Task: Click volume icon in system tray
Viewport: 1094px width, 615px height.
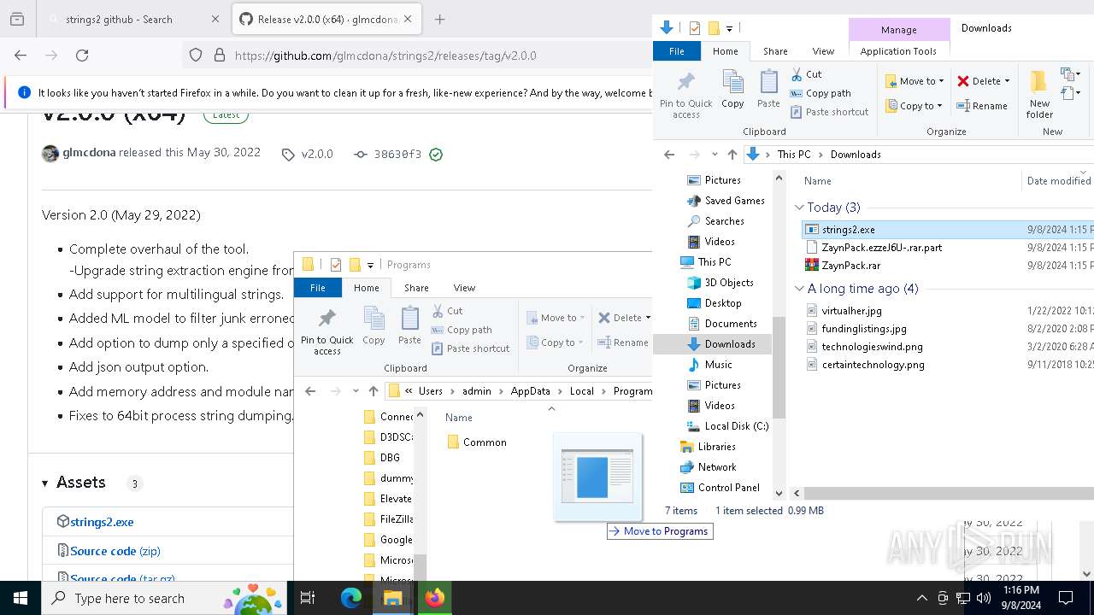Action: click(x=983, y=598)
